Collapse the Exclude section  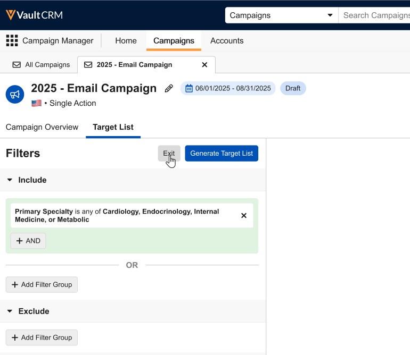(10, 311)
